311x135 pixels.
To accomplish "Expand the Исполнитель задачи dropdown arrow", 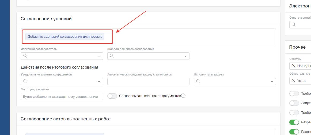I will coord(272,82).
